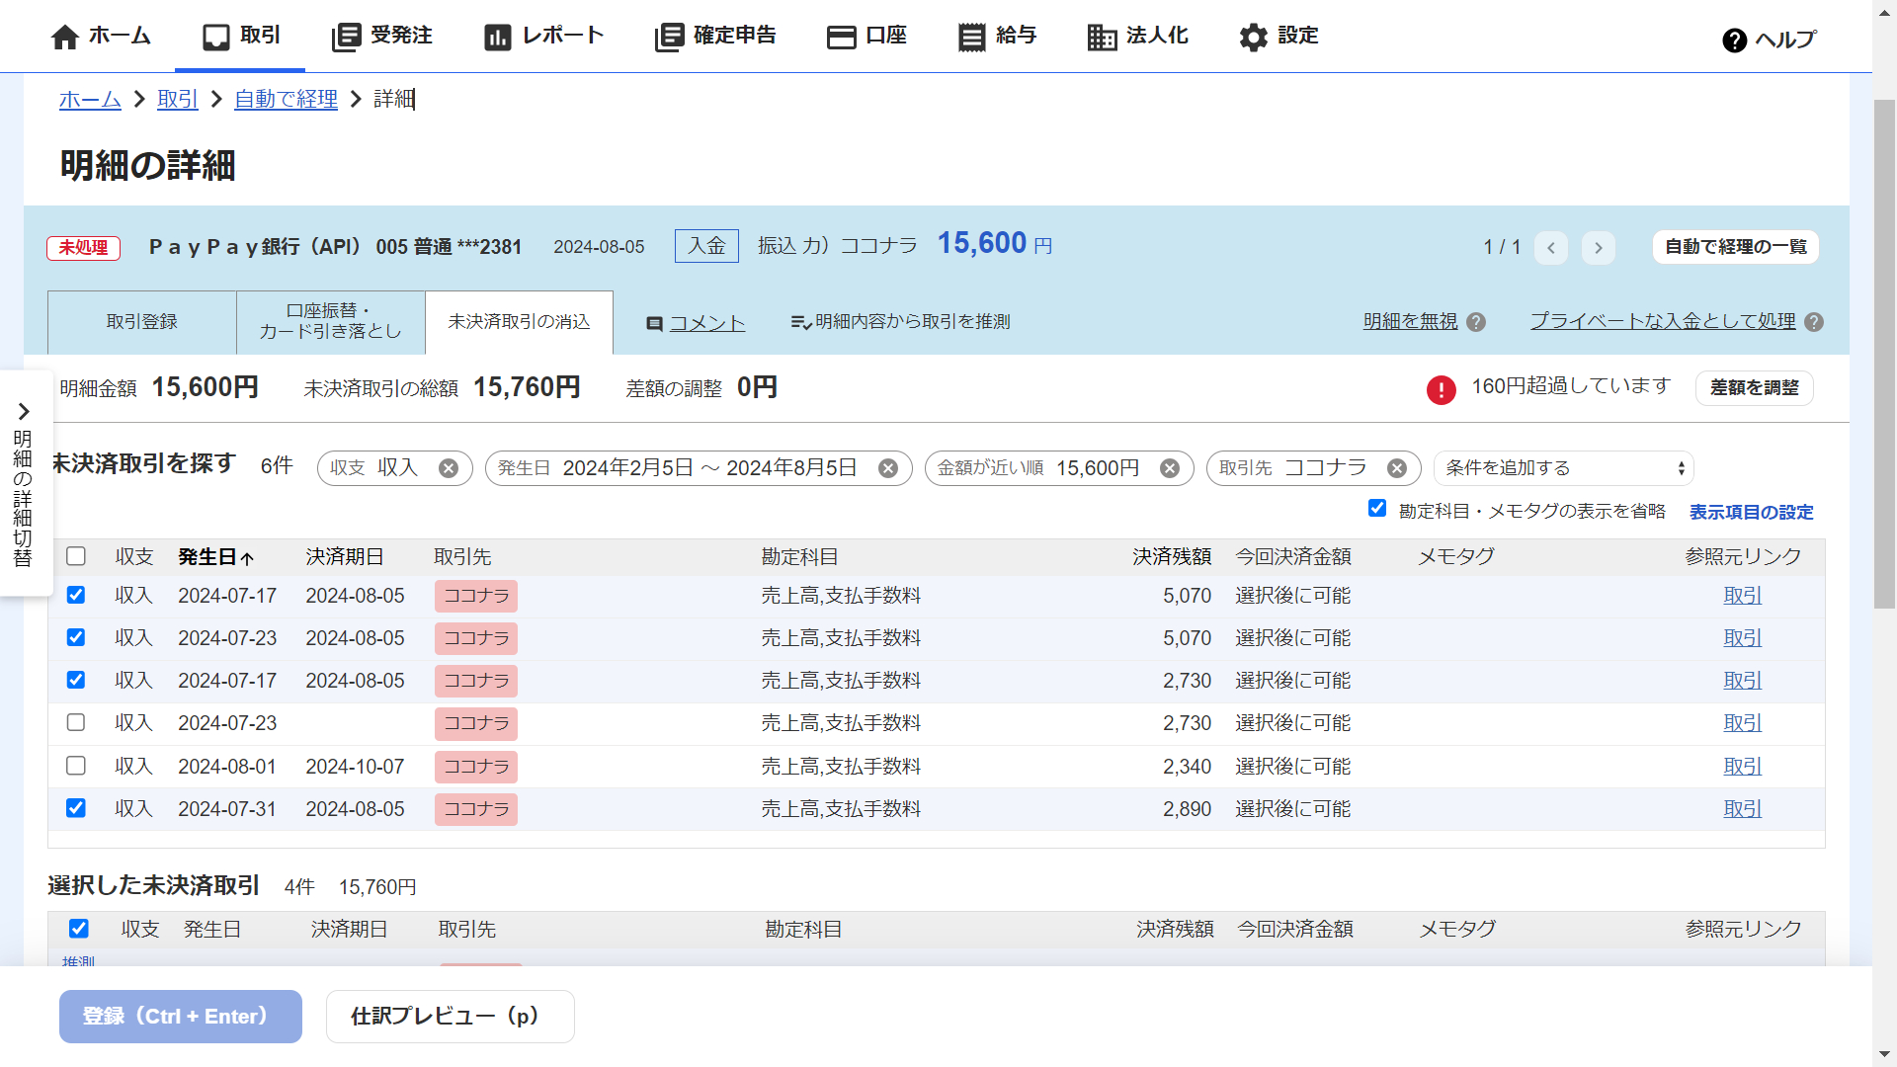Open the 給与 section
The image size is (1897, 1067).
tap(997, 36)
